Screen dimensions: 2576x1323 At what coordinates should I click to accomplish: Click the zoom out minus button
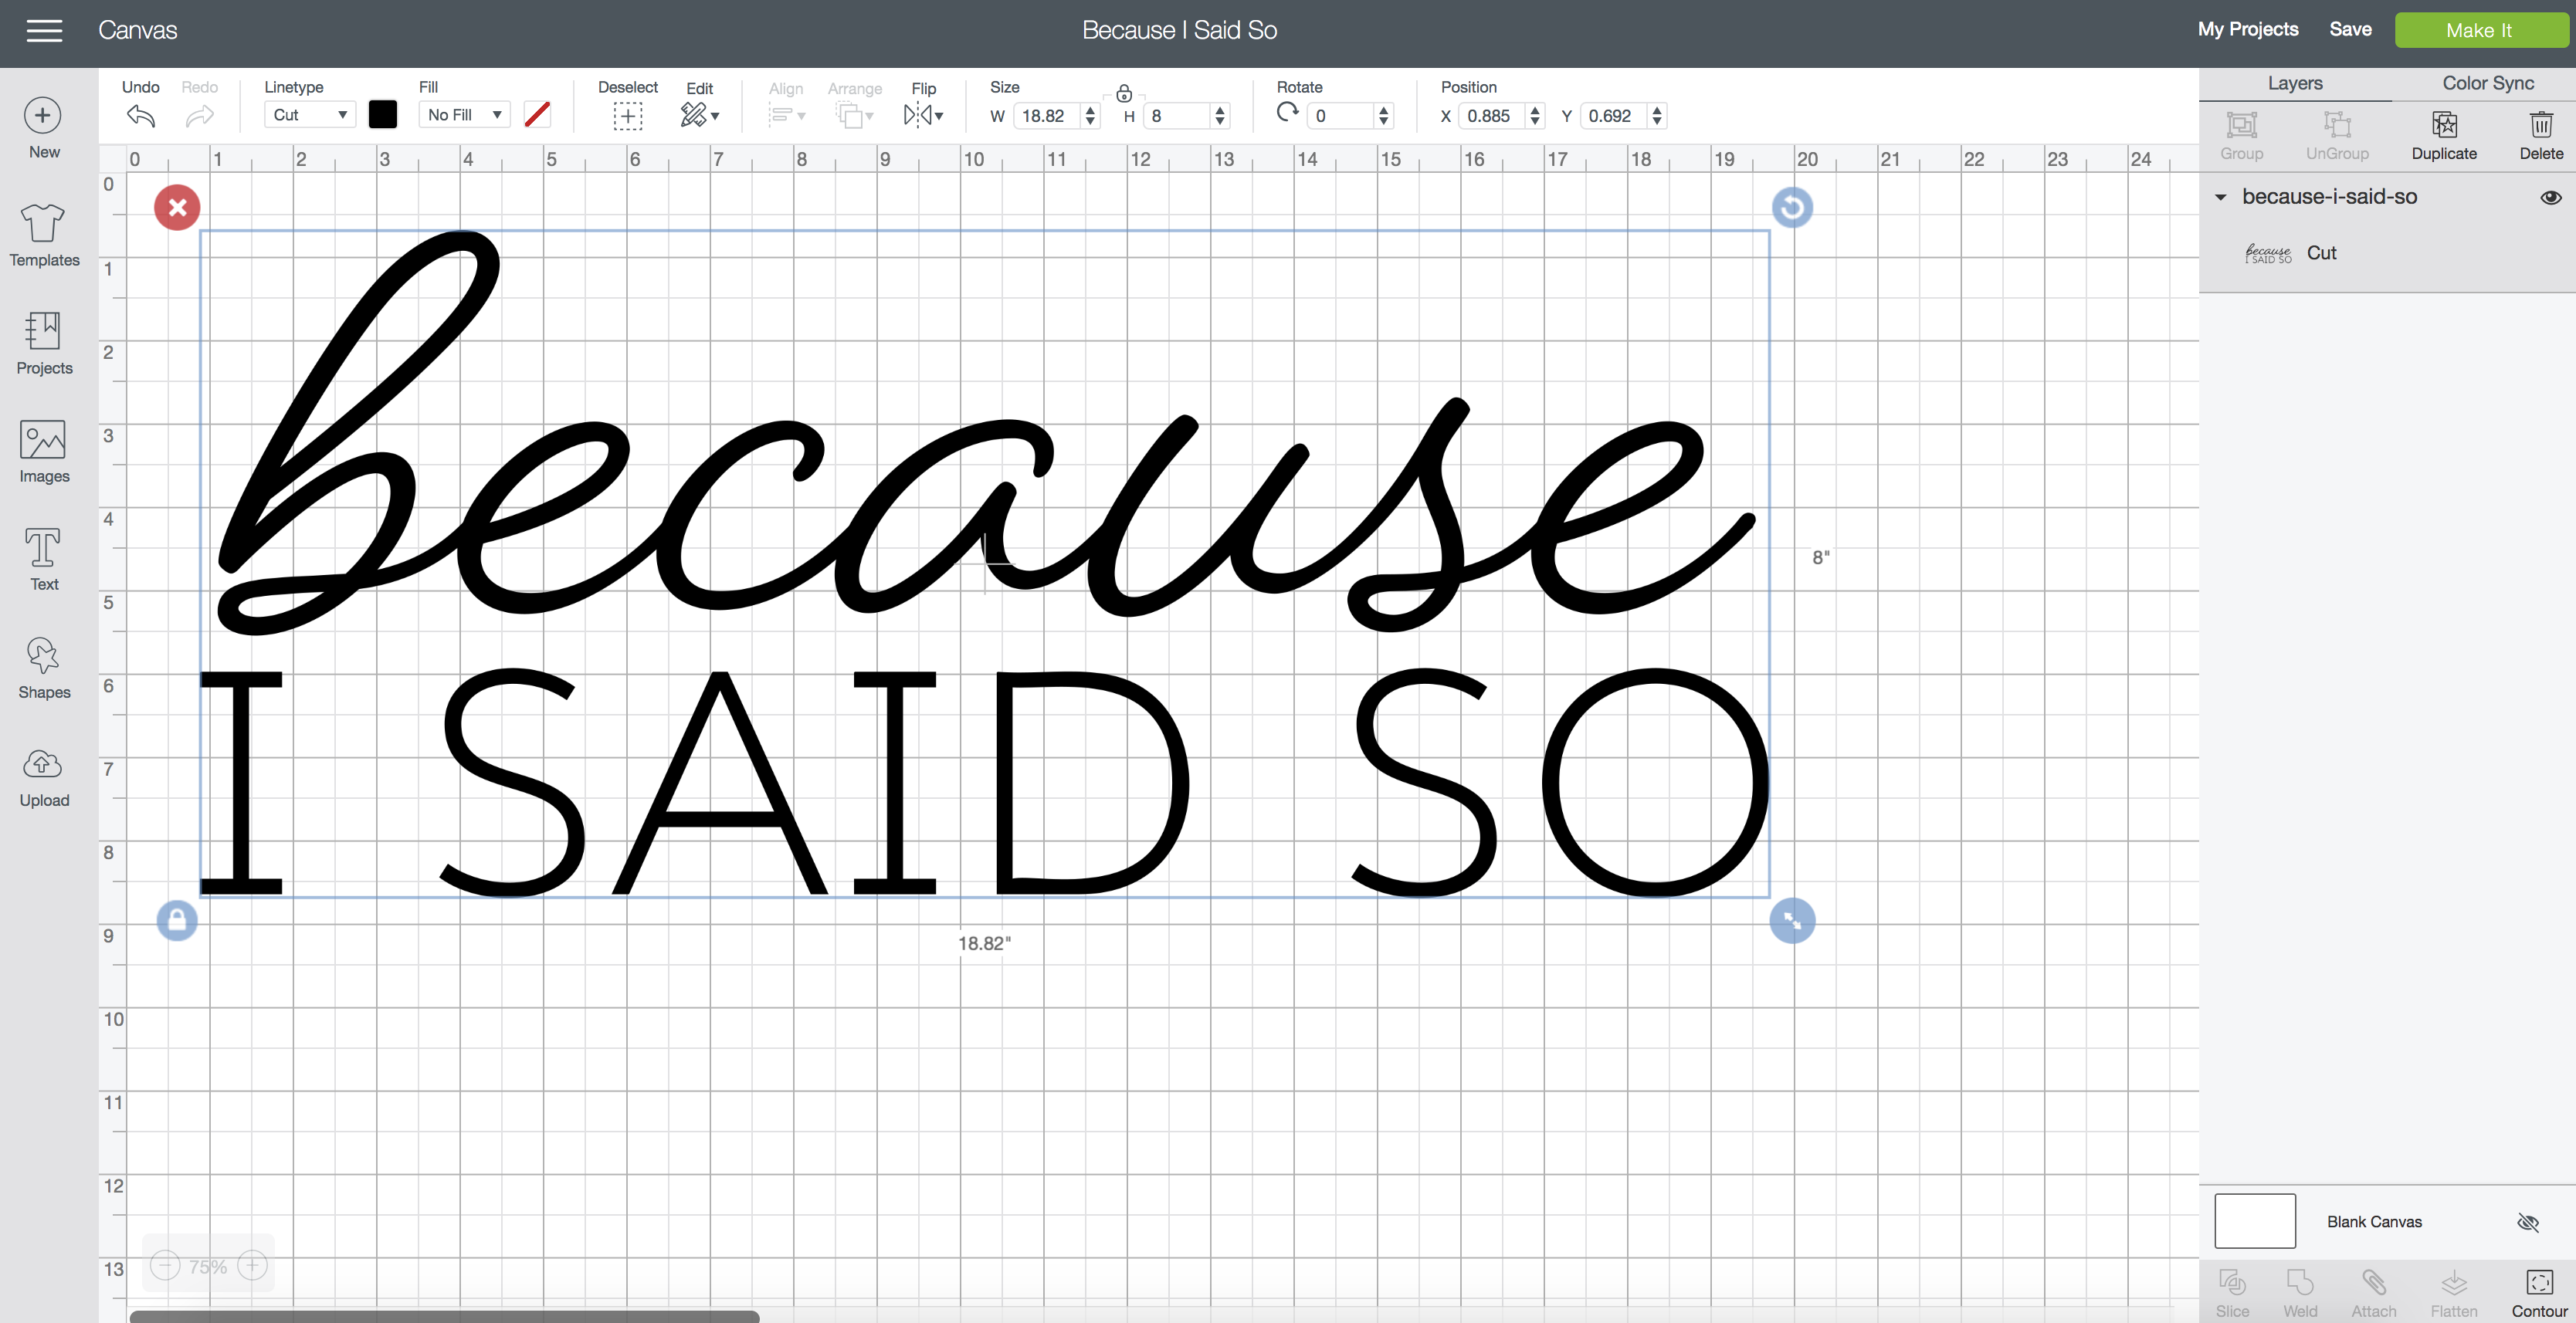[x=165, y=1266]
